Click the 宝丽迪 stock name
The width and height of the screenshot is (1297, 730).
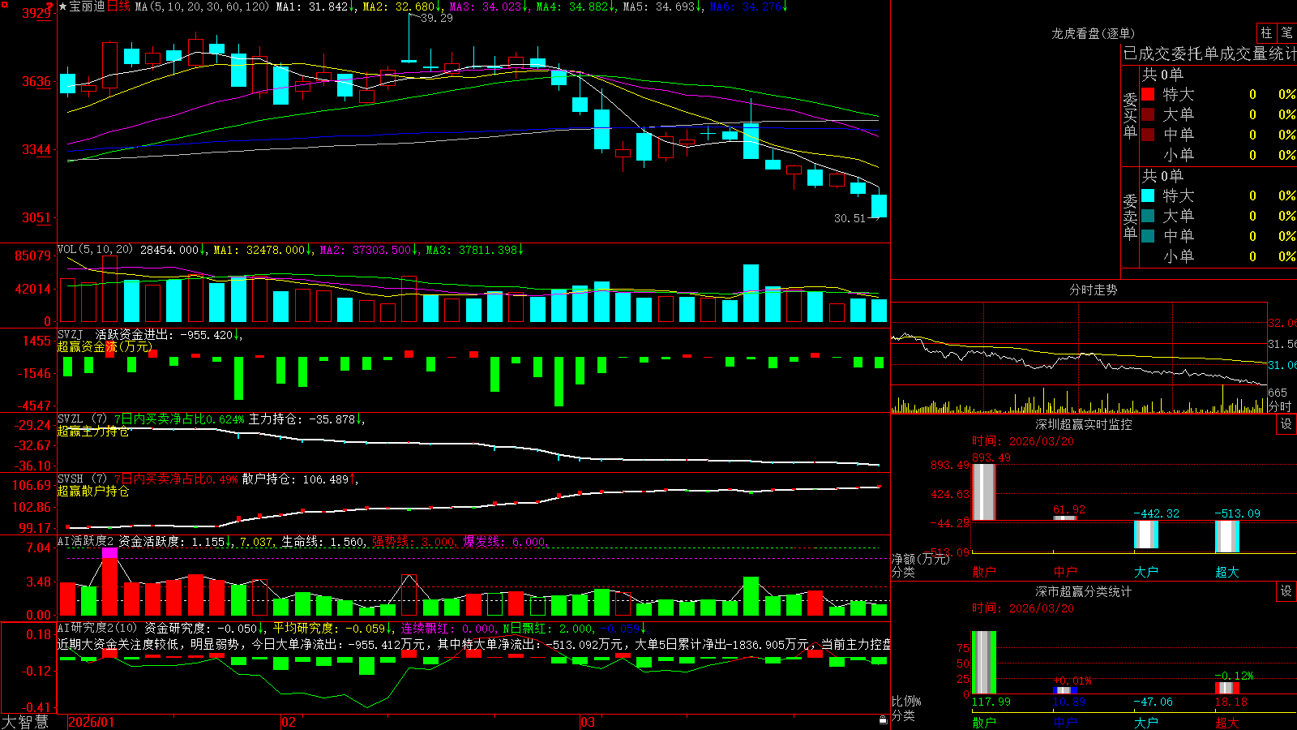[x=88, y=6]
